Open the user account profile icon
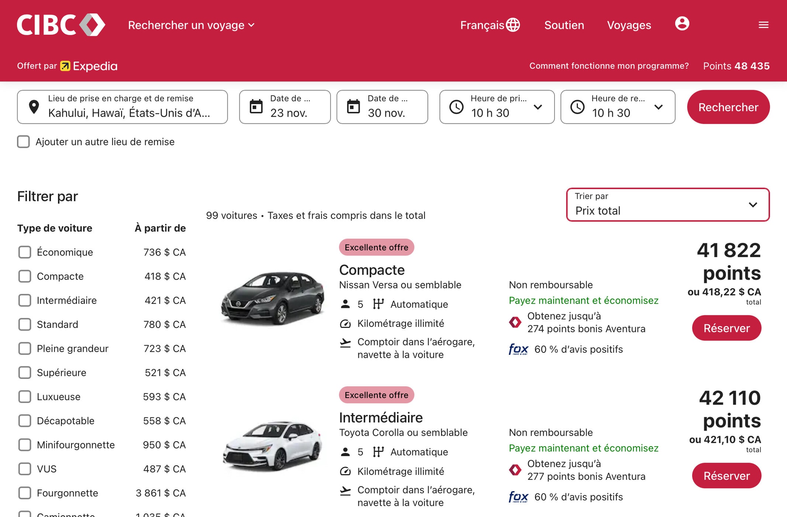Image resolution: width=787 pixels, height=517 pixels. (682, 24)
